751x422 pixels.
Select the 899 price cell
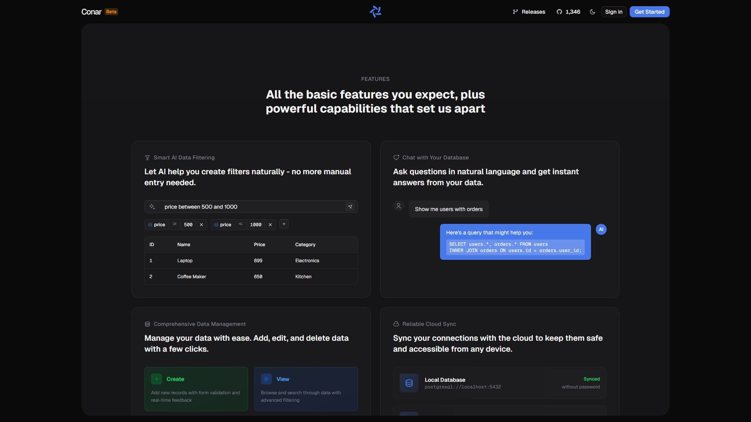(x=258, y=261)
